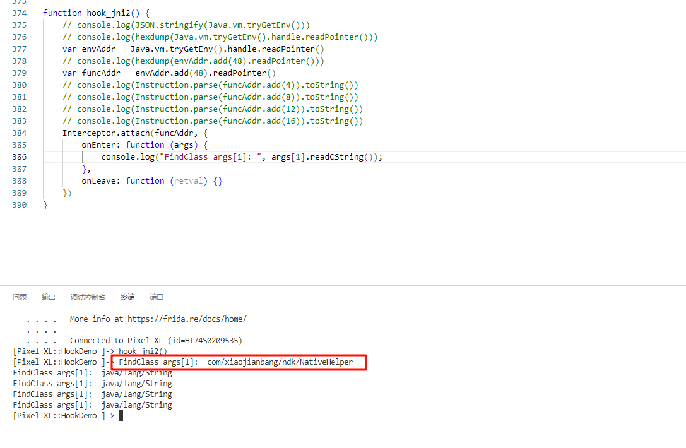
Task: Click the onLeave keyword in the code
Action: (x=100, y=180)
